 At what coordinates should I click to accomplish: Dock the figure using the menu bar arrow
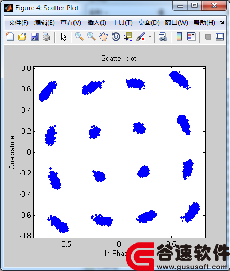point(222,22)
